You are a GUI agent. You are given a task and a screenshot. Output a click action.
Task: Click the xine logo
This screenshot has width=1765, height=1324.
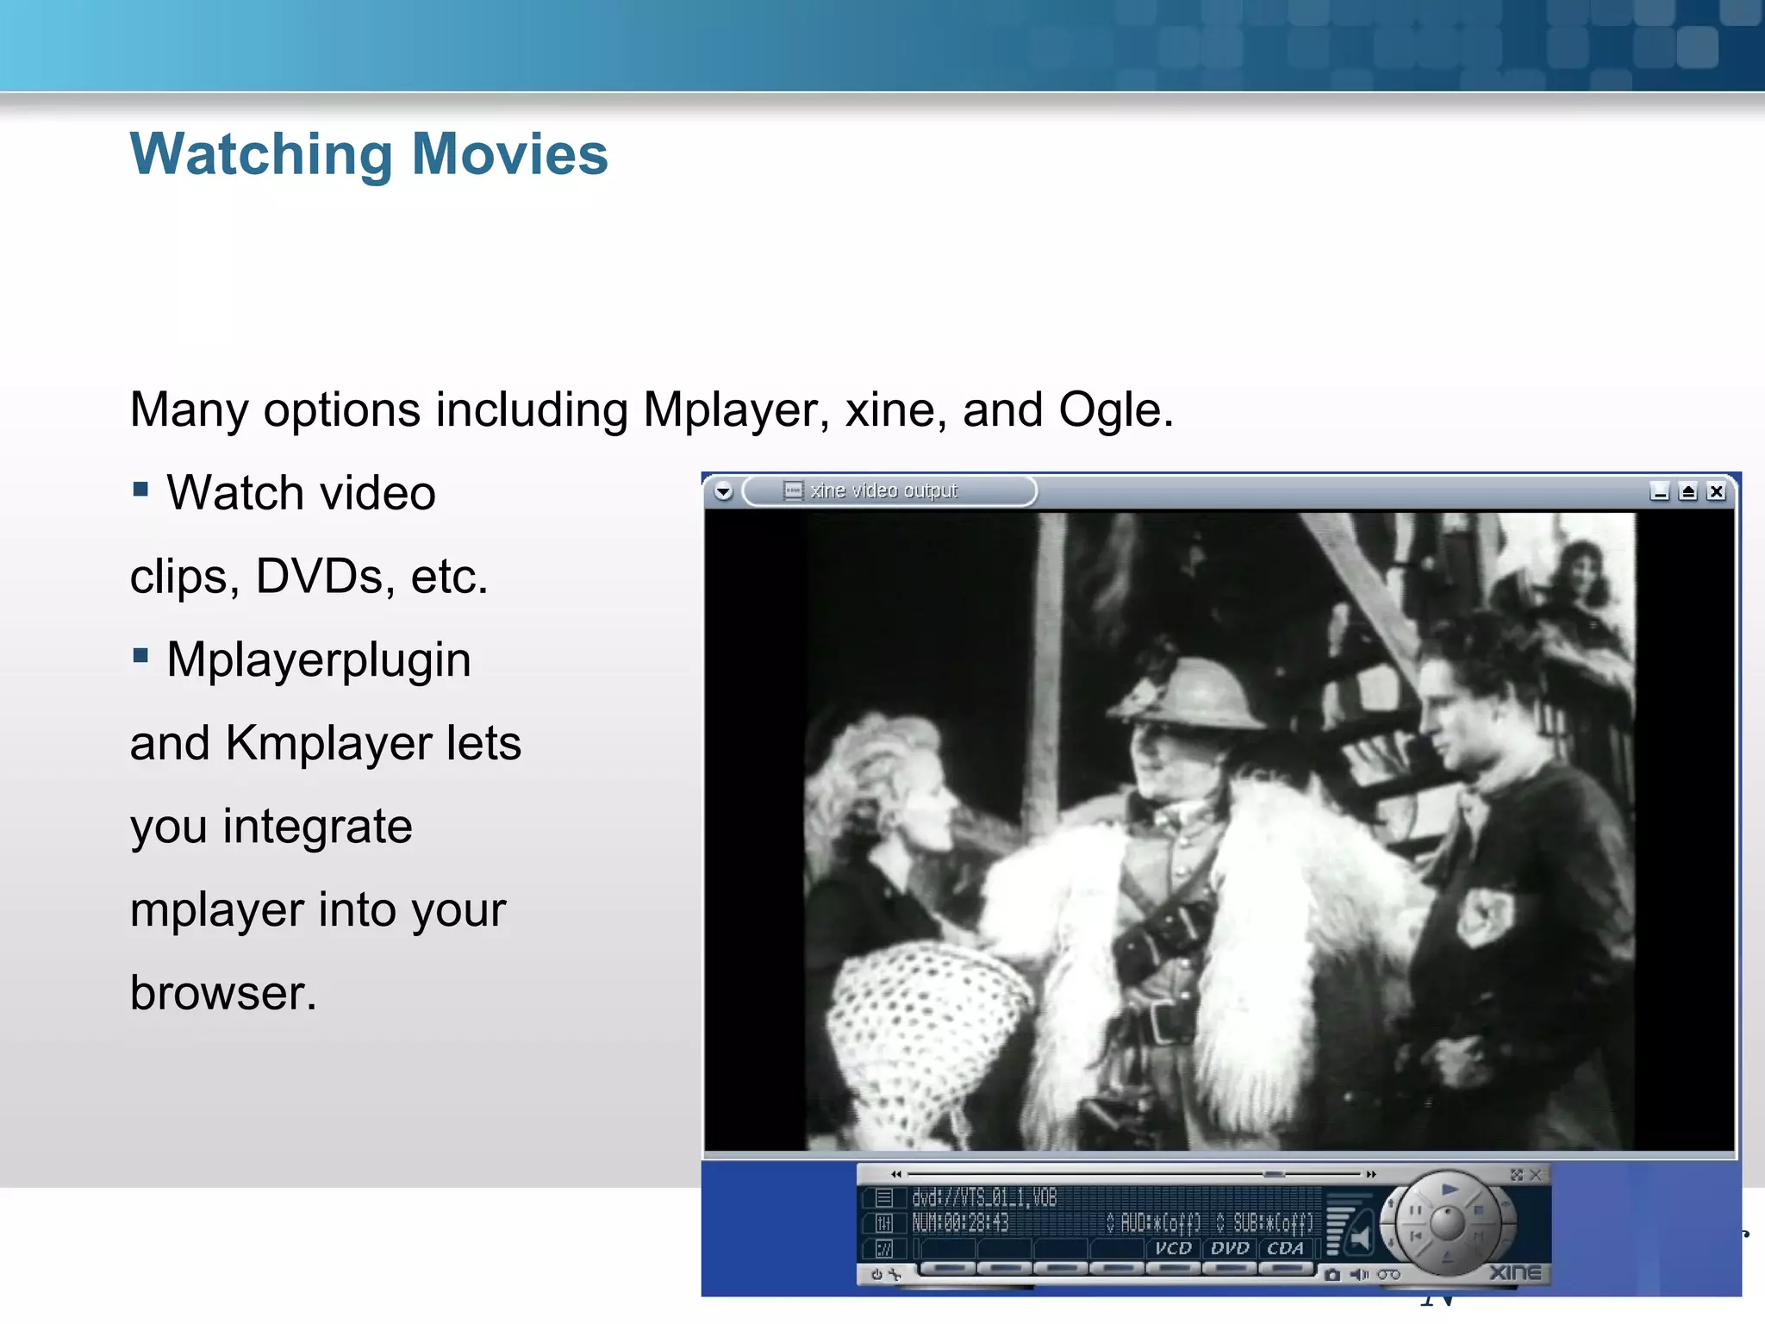[x=1515, y=1272]
